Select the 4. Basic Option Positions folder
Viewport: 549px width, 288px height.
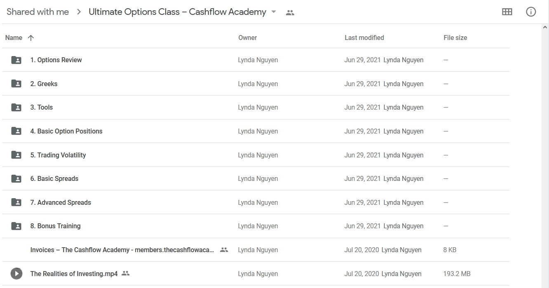256,131
